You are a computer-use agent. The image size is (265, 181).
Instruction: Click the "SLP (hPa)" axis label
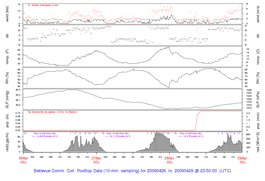258,100
